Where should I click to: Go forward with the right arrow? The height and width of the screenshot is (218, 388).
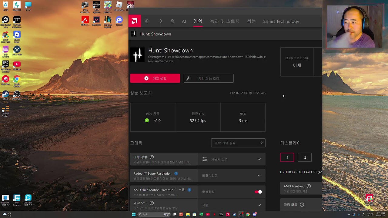[x=160, y=21]
